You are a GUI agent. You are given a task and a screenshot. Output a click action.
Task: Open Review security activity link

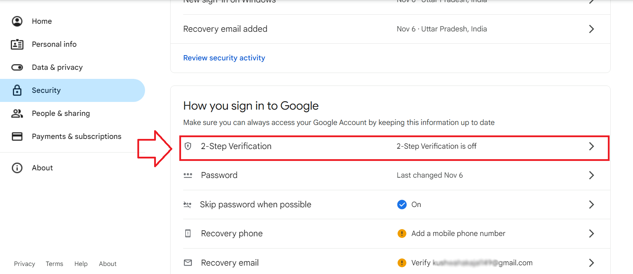point(224,58)
